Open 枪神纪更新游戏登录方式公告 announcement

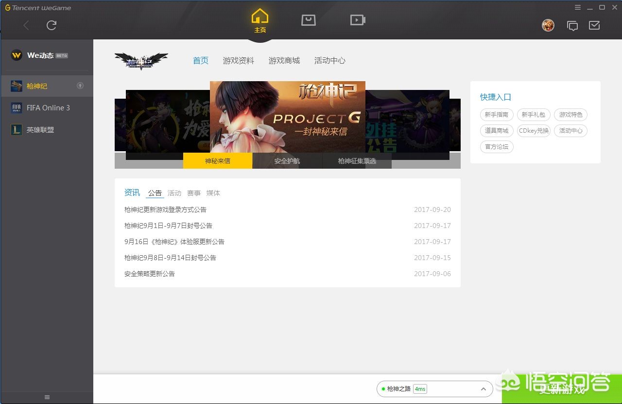165,210
